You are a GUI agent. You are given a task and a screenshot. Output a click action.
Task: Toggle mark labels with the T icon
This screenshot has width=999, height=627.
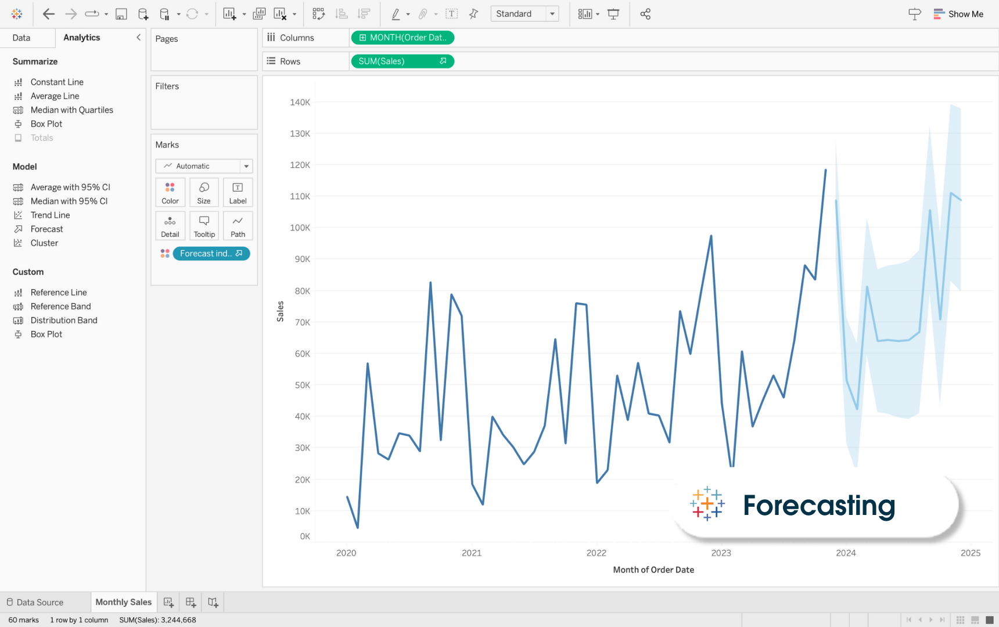point(451,14)
